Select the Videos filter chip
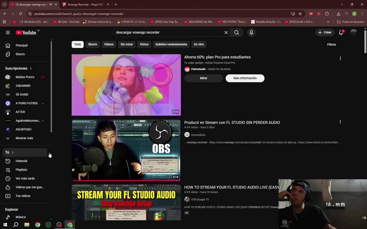Screen dimensions: 367x229 [109, 44]
